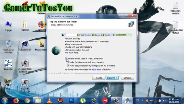Click the green go arrow in toolbar preview
184x104 pixels.
coord(78,35)
